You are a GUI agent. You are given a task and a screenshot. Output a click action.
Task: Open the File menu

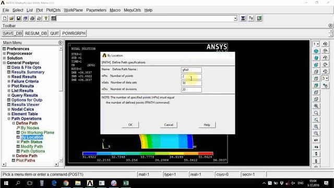click(6, 10)
